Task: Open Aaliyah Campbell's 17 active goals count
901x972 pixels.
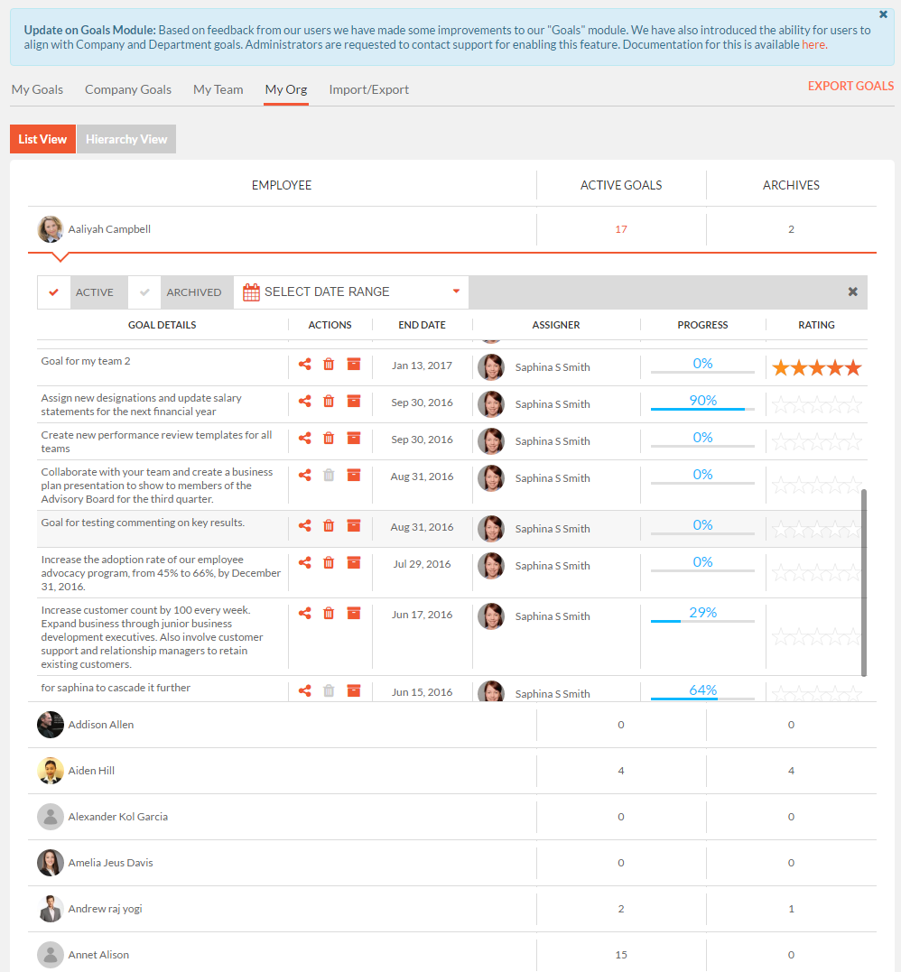Action: tap(621, 229)
